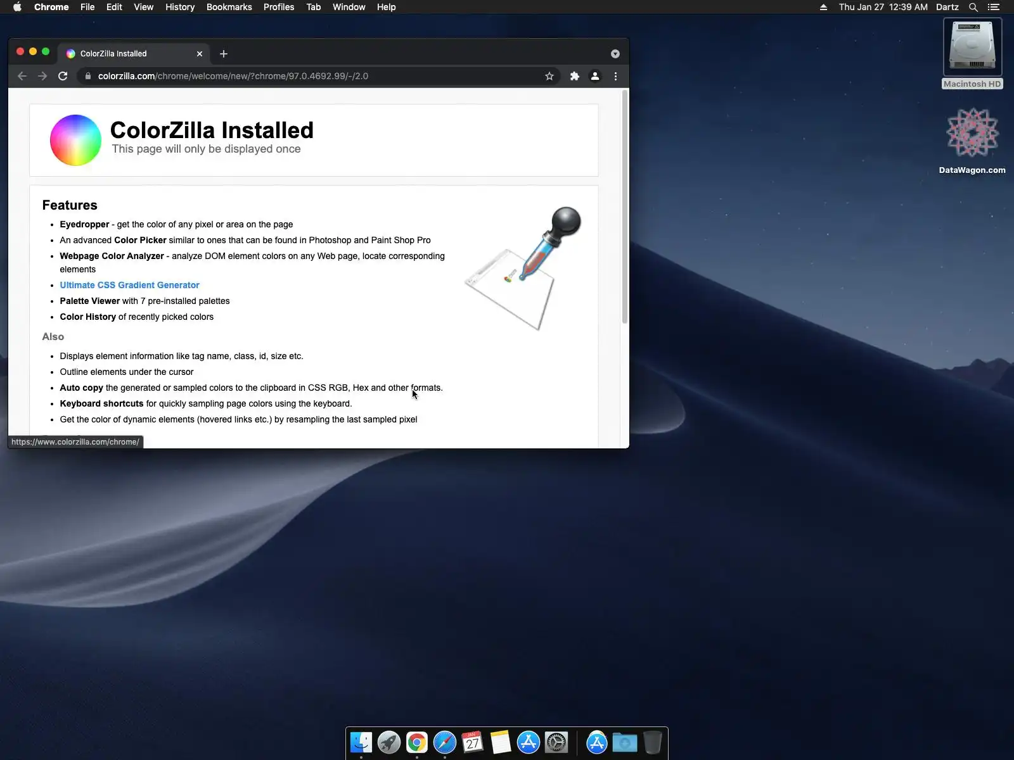1014x760 pixels.
Task: Open Finder from the Dock
Action: (361, 742)
